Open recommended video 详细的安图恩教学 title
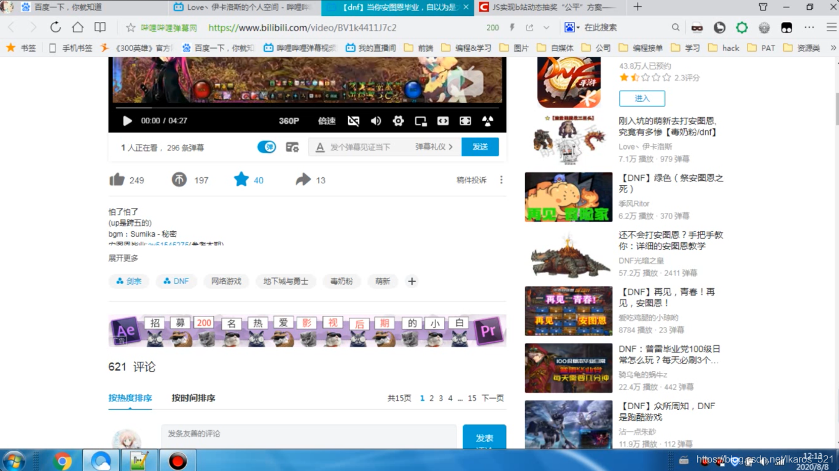The height and width of the screenshot is (471, 839). pos(671,240)
